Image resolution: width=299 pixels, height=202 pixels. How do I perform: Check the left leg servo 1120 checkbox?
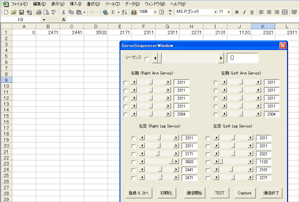coord(208,162)
